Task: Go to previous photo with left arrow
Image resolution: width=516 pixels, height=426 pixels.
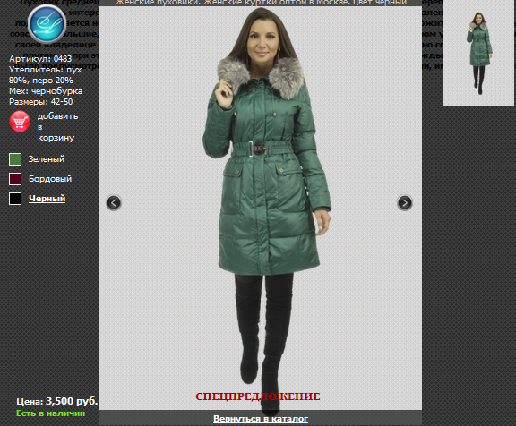Action: (x=114, y=203)
